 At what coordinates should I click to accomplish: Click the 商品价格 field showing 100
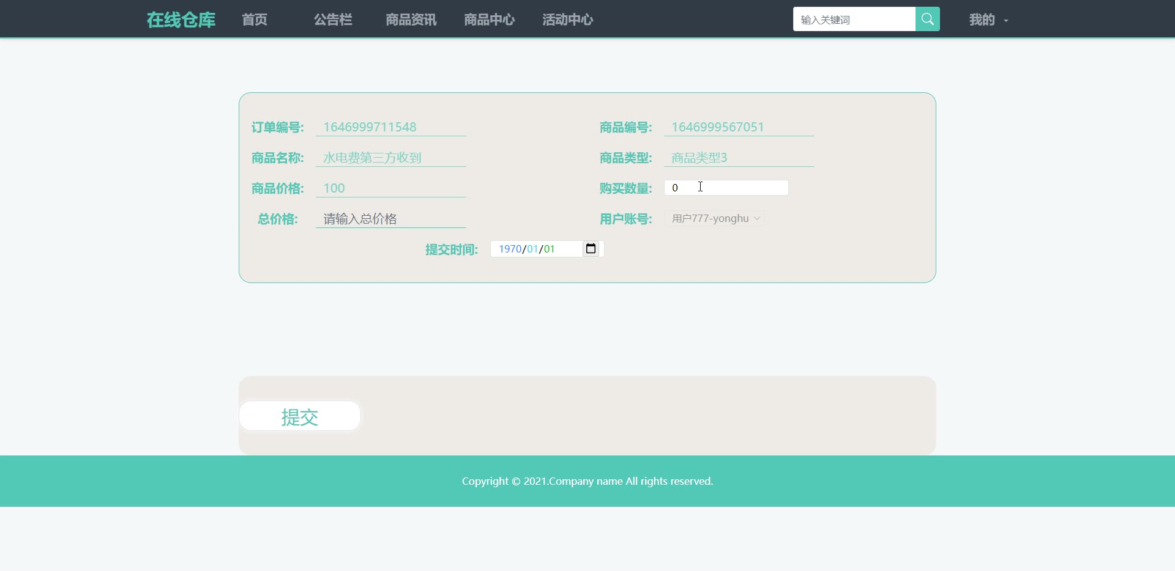[390, 188]
